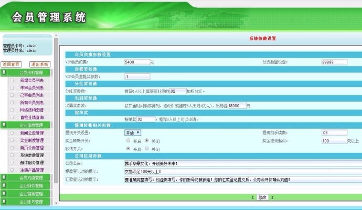Screen dimensions: 362x210
Task: Click the 公司信息参数 section heading
Action: click(88, 156)
